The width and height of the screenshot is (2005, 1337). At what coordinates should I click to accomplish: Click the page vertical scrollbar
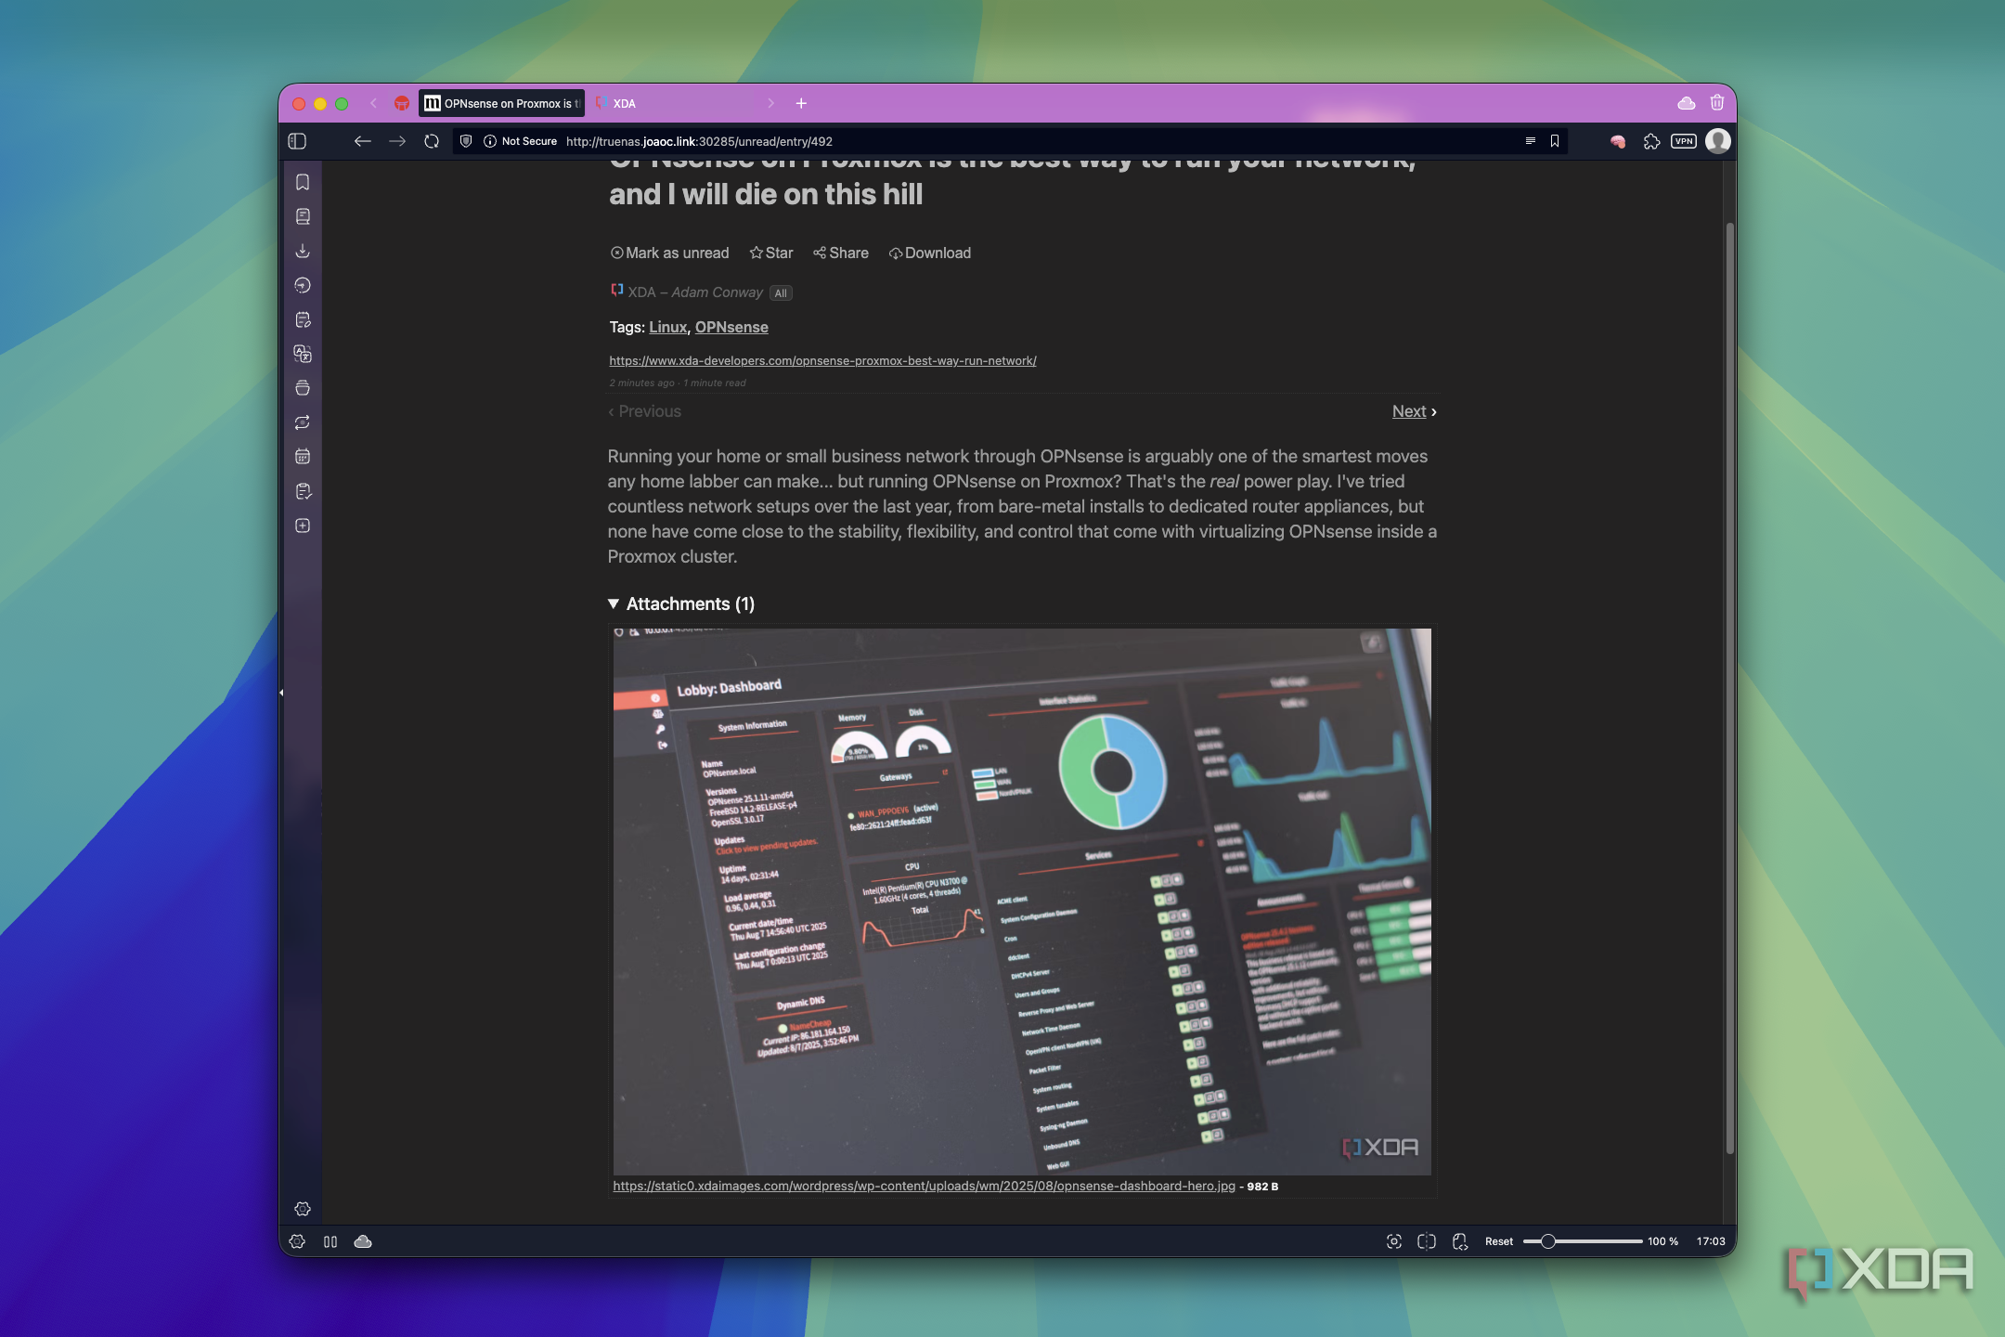tap(1729, 688)
